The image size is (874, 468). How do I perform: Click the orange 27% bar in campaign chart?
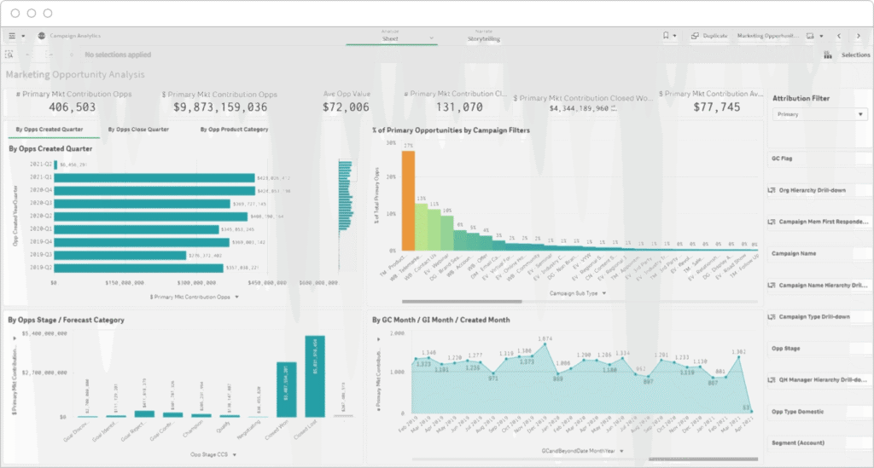pyautogui.click(x=408, y=201)
